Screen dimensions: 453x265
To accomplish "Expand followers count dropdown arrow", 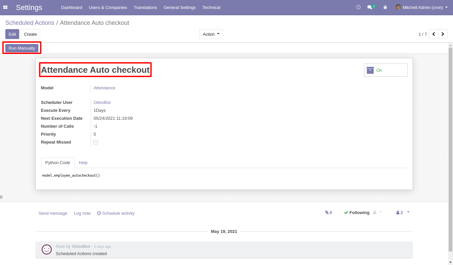I will [x=408, y=212].
